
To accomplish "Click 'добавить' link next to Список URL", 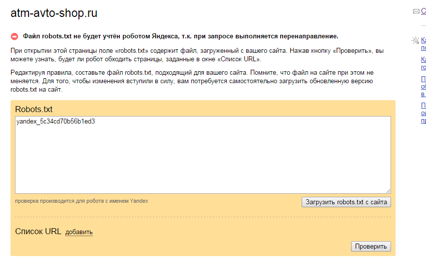I will click(x=79, y=232).
